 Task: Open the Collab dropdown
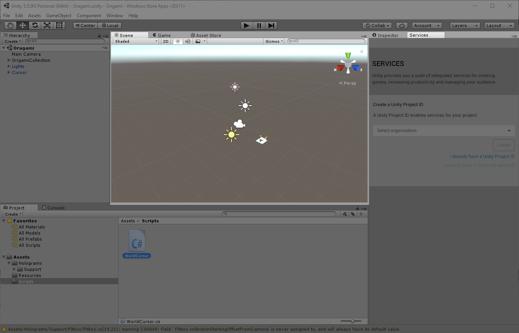377,26
